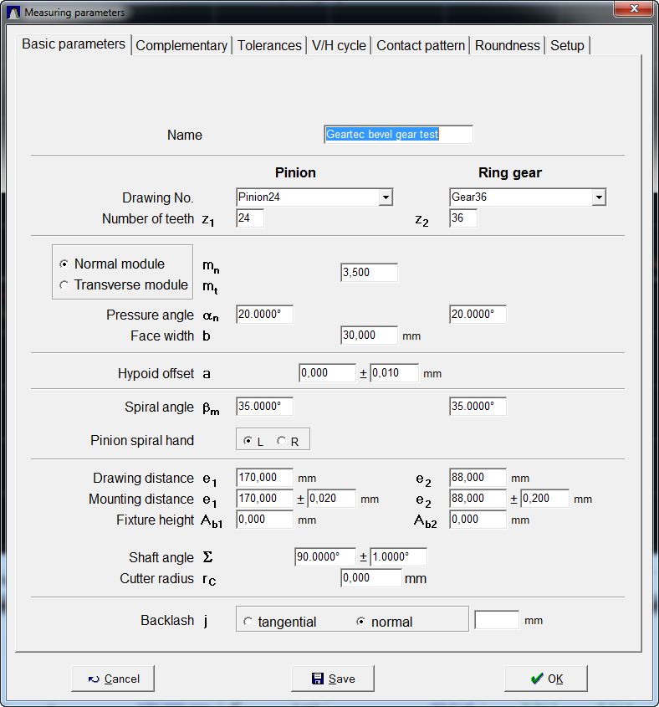Select the Transverse module option
659x707 pixels.
pos(64,285)
